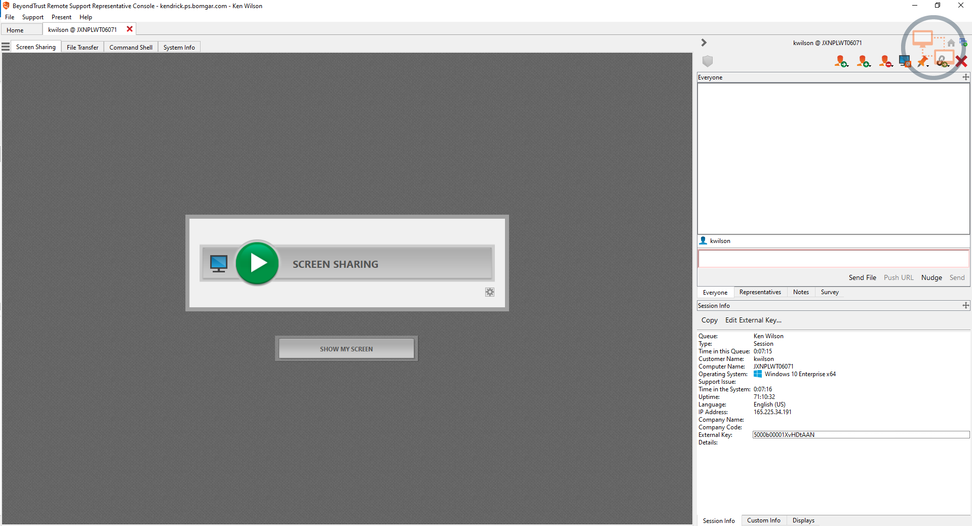The width and height of the screenshot is (972, 526).
Task: Click the gray shield icon below the tab bar
Action: point(707,61)
